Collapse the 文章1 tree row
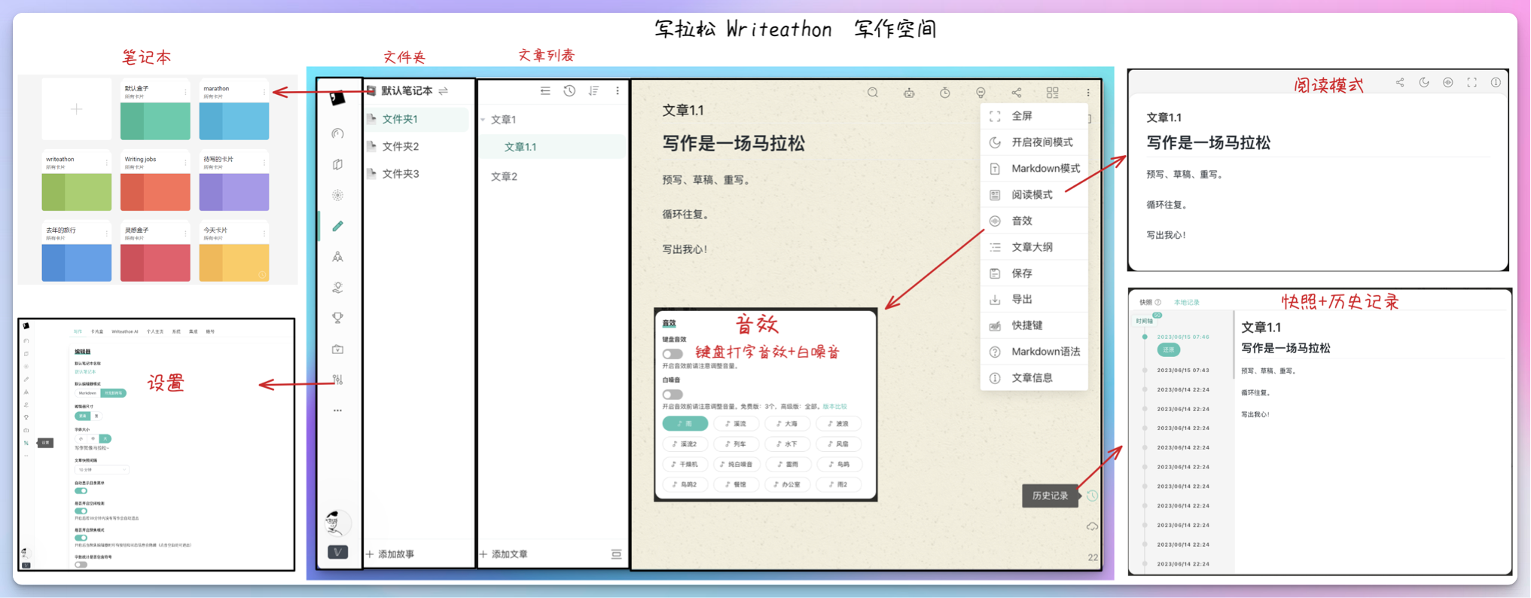Image resolution: width=1531 pixels, height=598 pixels. pos(483,120)
